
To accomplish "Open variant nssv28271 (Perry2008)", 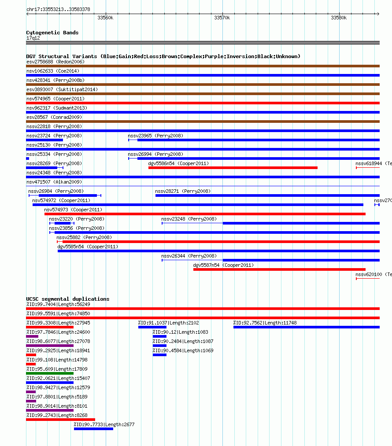I will click(267, 195).
